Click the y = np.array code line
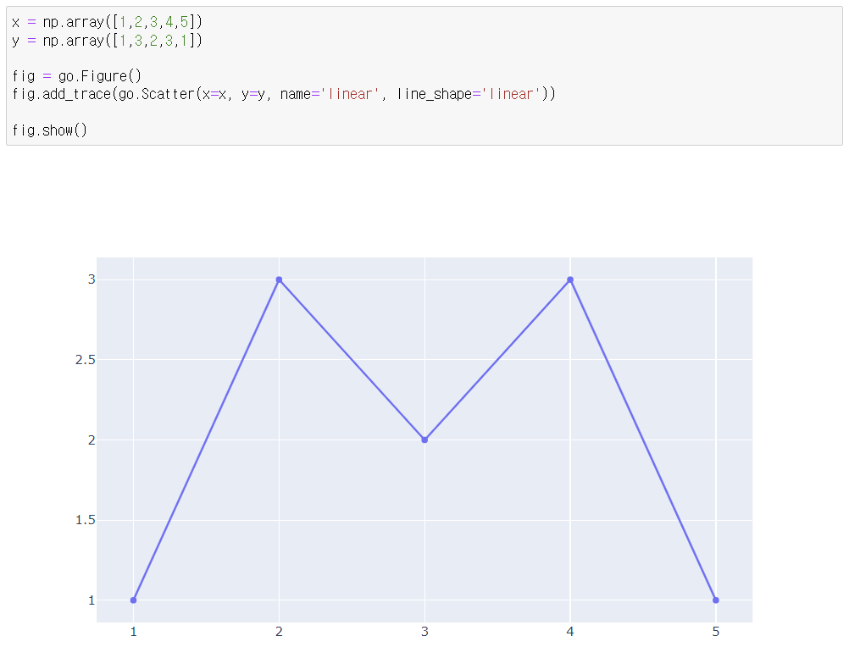849x658 pixels. pos(108,41)
